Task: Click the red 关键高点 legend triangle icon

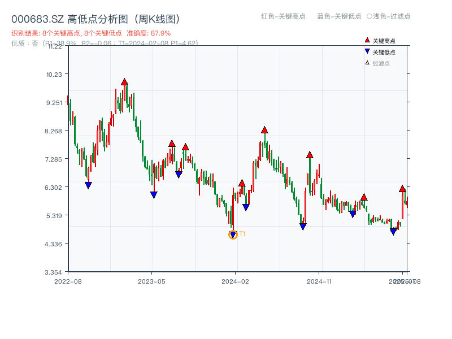Action: pyautogui.click(x=367, y=40)
